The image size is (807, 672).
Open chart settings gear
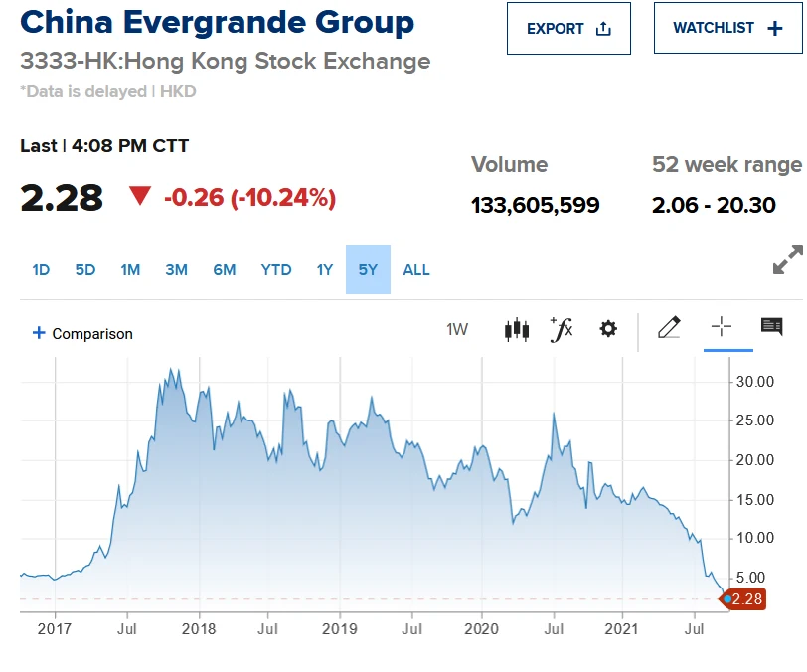[608, 329]
